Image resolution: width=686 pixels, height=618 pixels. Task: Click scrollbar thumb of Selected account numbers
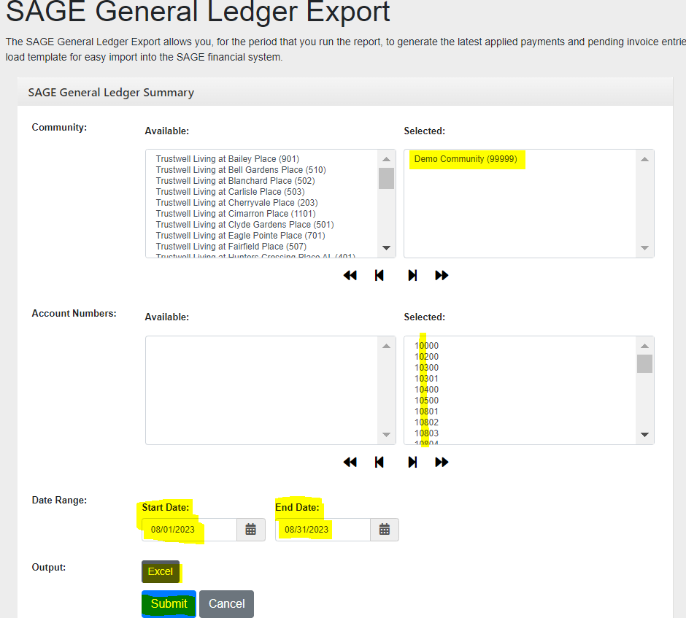click(644, 363)
